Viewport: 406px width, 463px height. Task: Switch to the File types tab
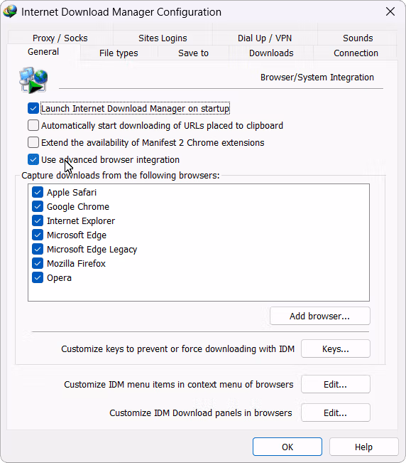click(119, 53)
